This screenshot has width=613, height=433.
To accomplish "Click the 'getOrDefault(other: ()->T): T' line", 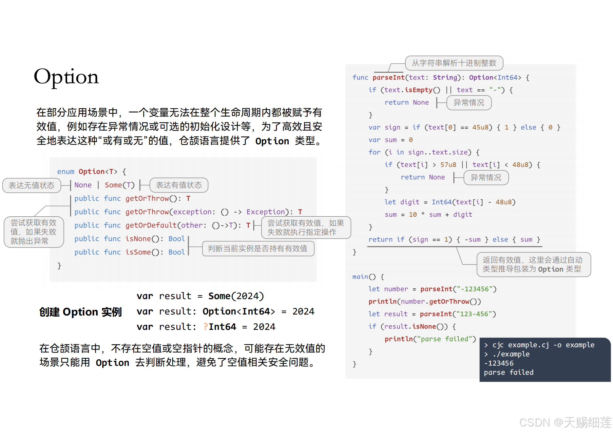I will 163,225.
